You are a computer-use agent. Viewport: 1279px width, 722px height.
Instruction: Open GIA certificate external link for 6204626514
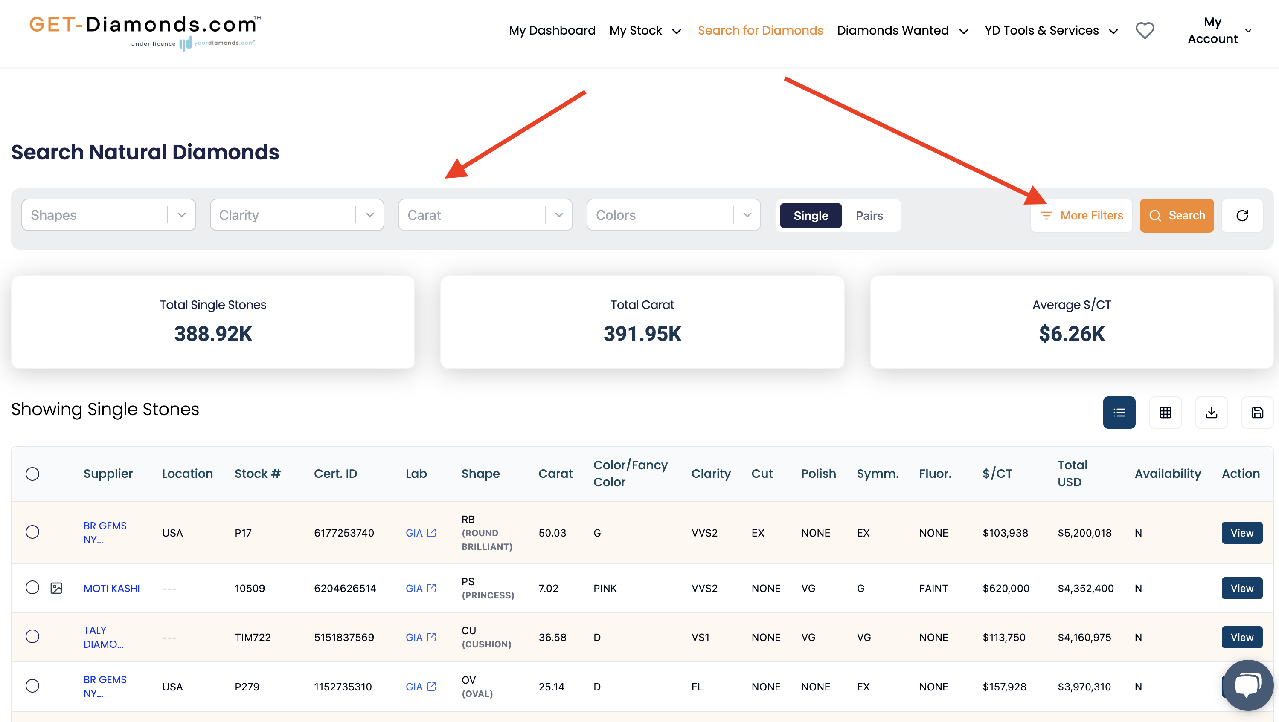(x=431, y=588)
